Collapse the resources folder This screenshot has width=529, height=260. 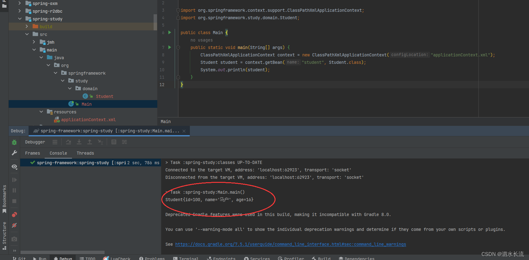click(41, 112)
